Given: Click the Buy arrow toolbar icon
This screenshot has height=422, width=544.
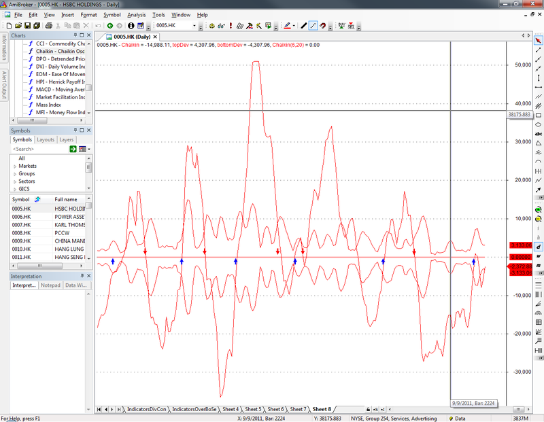Looking at the screenshot, I should click(342, 26).
